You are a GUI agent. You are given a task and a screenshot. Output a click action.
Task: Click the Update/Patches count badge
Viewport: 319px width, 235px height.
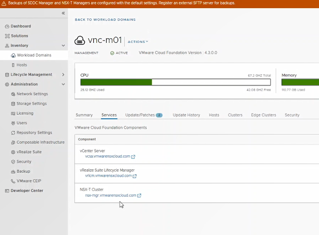[159, 116]
